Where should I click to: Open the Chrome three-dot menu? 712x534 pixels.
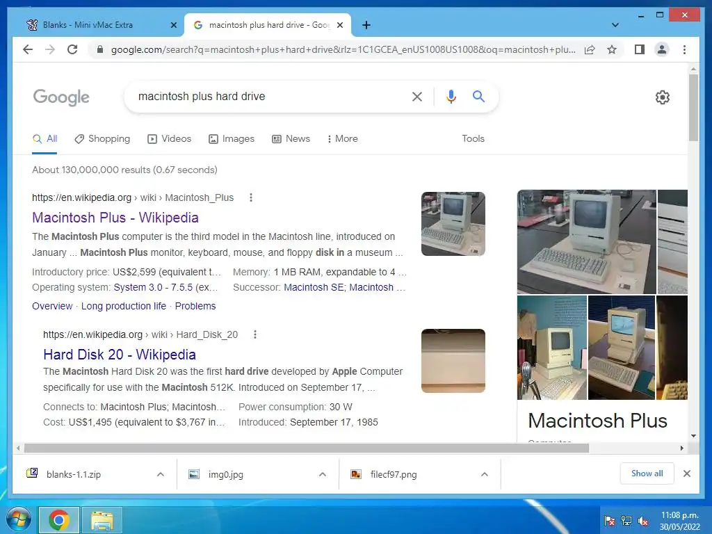pyautogui.click(x=684, y=49)
